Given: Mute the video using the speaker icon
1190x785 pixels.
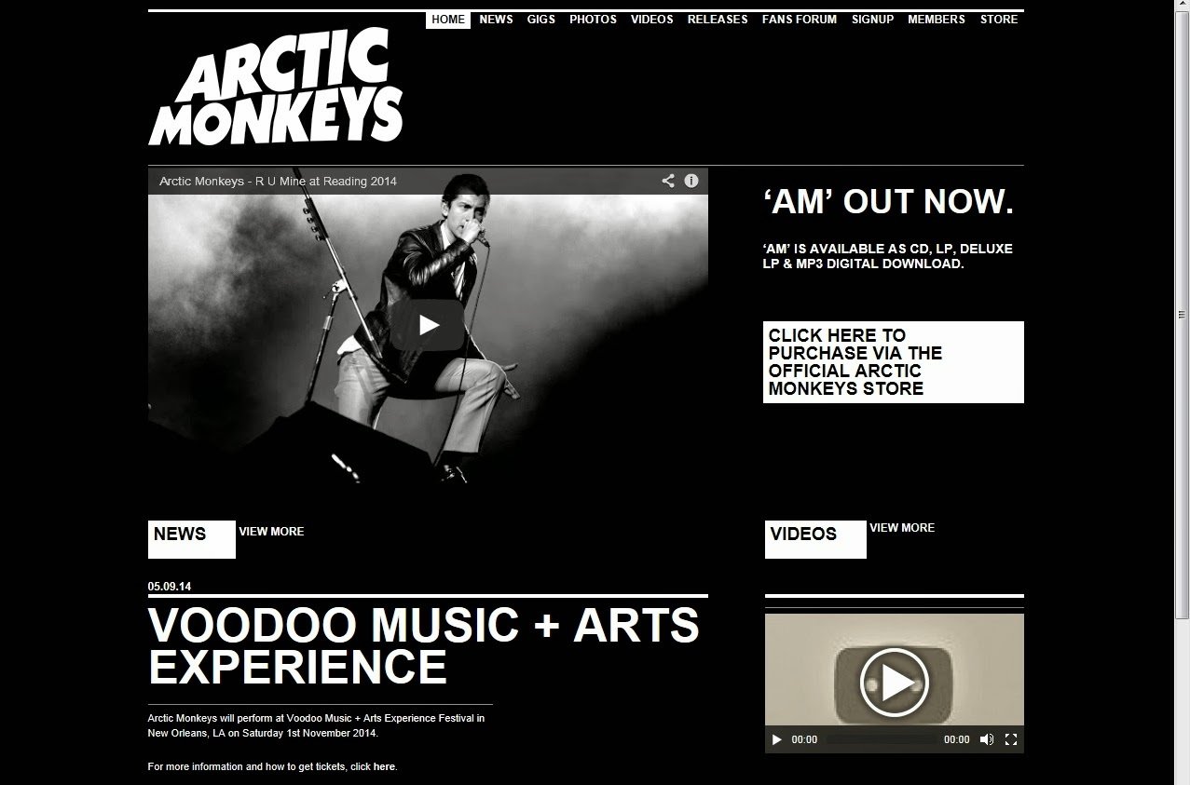Looking at the screenshot, I should [988, 739].
